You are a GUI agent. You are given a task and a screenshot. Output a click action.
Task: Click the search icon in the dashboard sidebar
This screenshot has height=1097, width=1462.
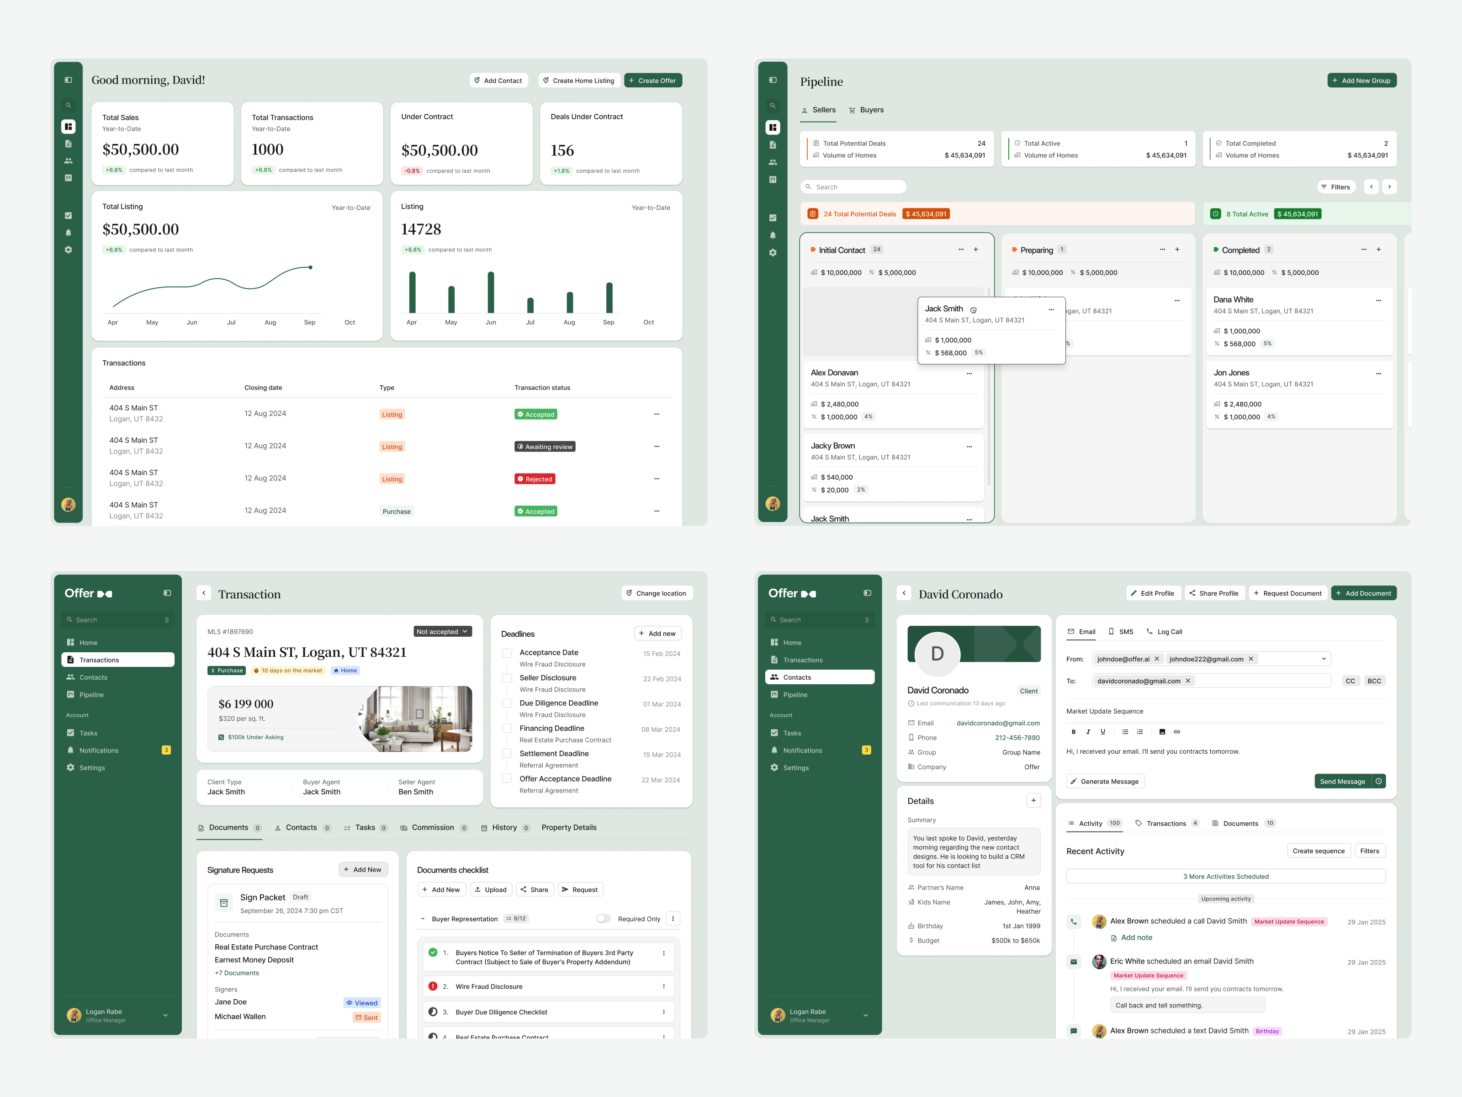pyautogui.click(x=68, y=105)
